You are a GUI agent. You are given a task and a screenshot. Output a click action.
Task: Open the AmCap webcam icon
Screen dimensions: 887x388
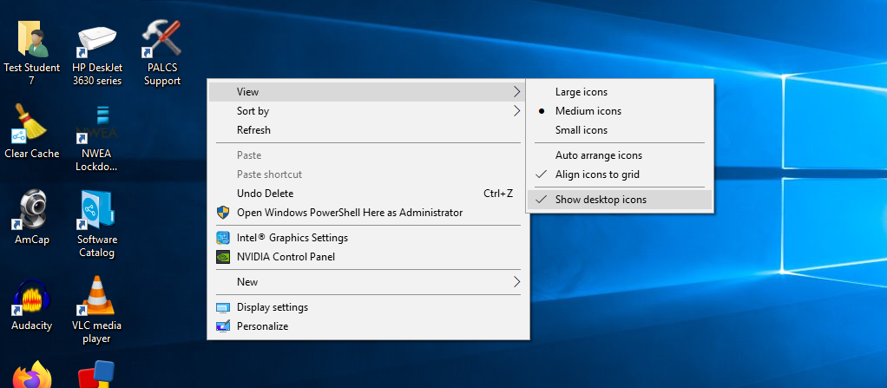tap(31, 213)
